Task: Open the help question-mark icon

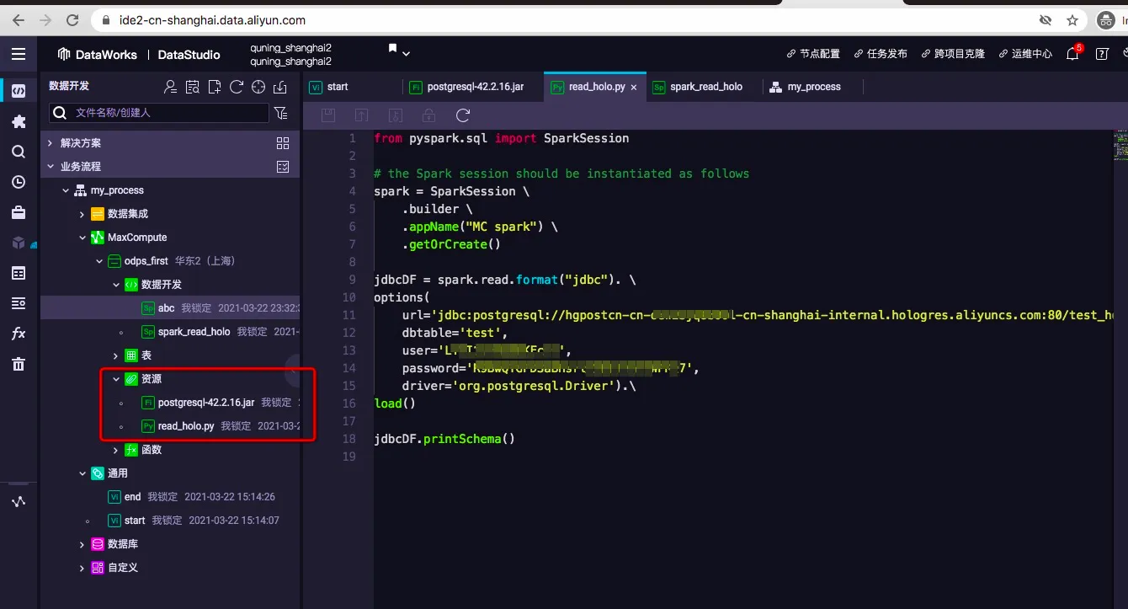Action: [x=1102, y=54]
